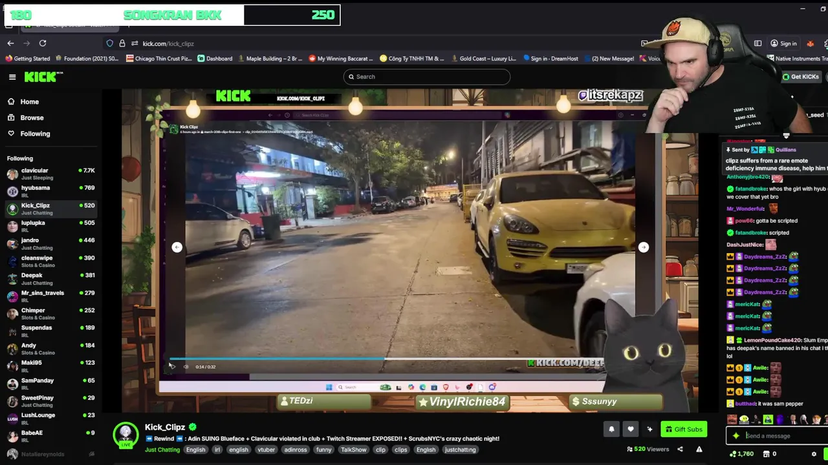Open the Getting Started bookmark
This screenshot has height=465, width=828.
pyautogui.click(x=27, y=58)
